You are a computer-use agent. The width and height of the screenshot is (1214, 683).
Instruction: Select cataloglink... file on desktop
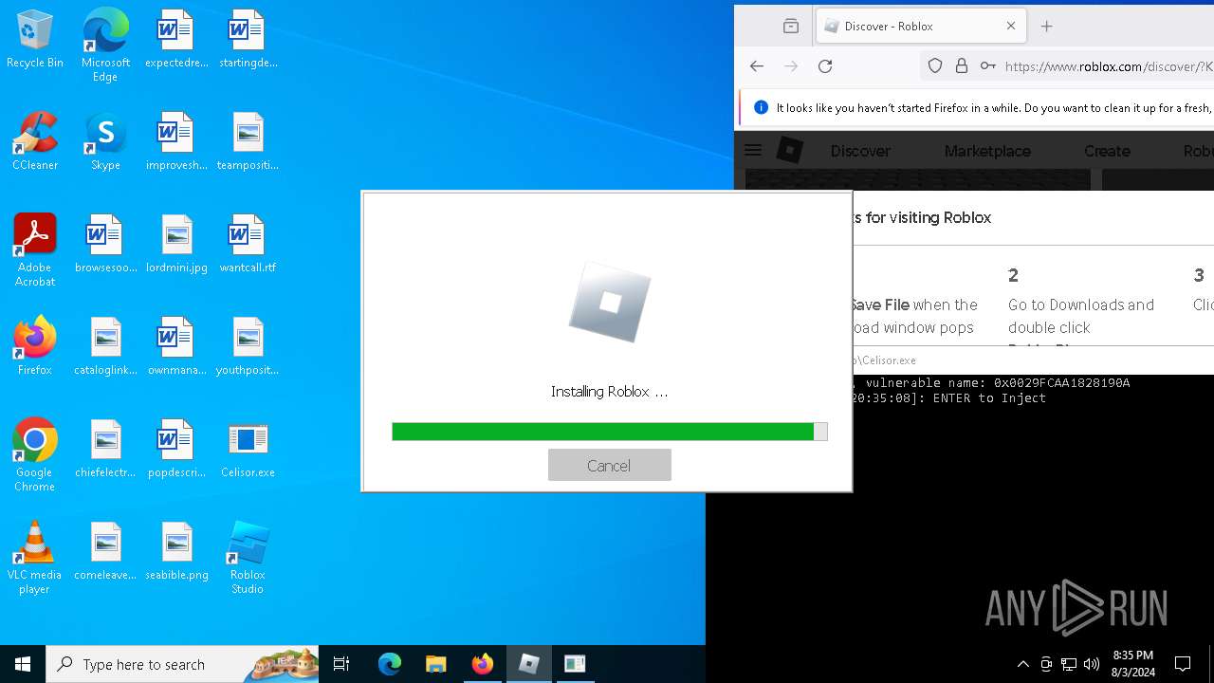coord(105,346)
